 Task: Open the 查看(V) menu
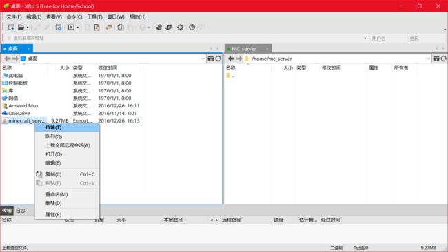point(54,17)
